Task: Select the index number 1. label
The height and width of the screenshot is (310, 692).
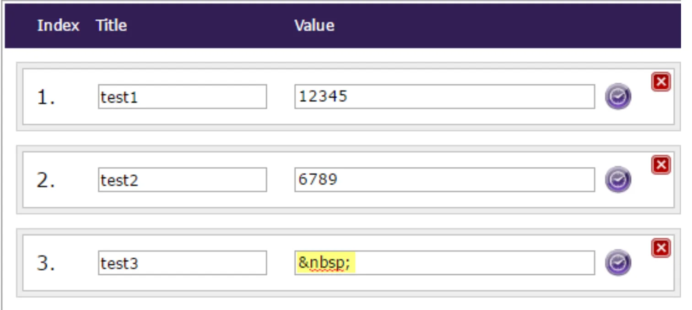Action: click(x=46, y=97)
